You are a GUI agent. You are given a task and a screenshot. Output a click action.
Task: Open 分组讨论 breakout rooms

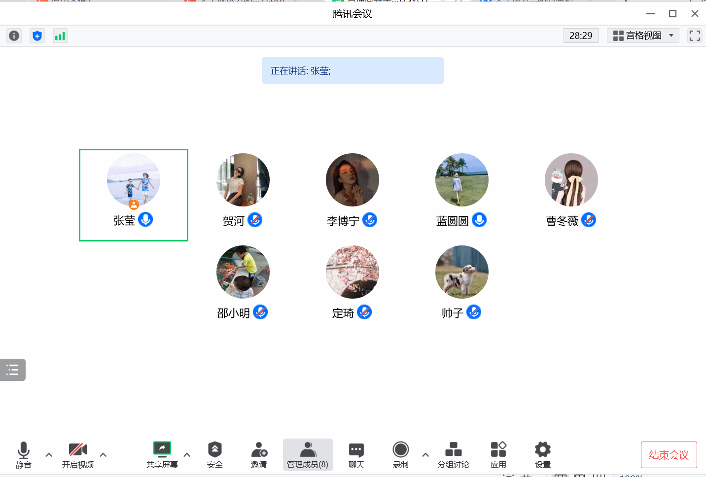(454, 455)
